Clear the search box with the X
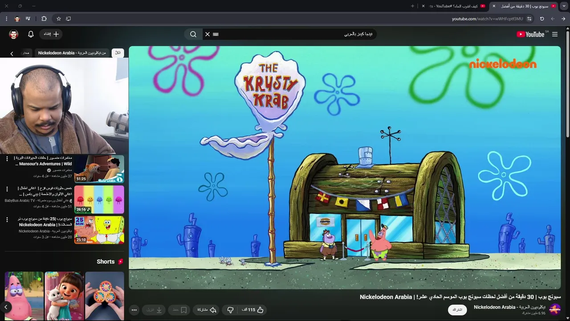The height and width of the screenshot is (321, 570). (207, 34)
